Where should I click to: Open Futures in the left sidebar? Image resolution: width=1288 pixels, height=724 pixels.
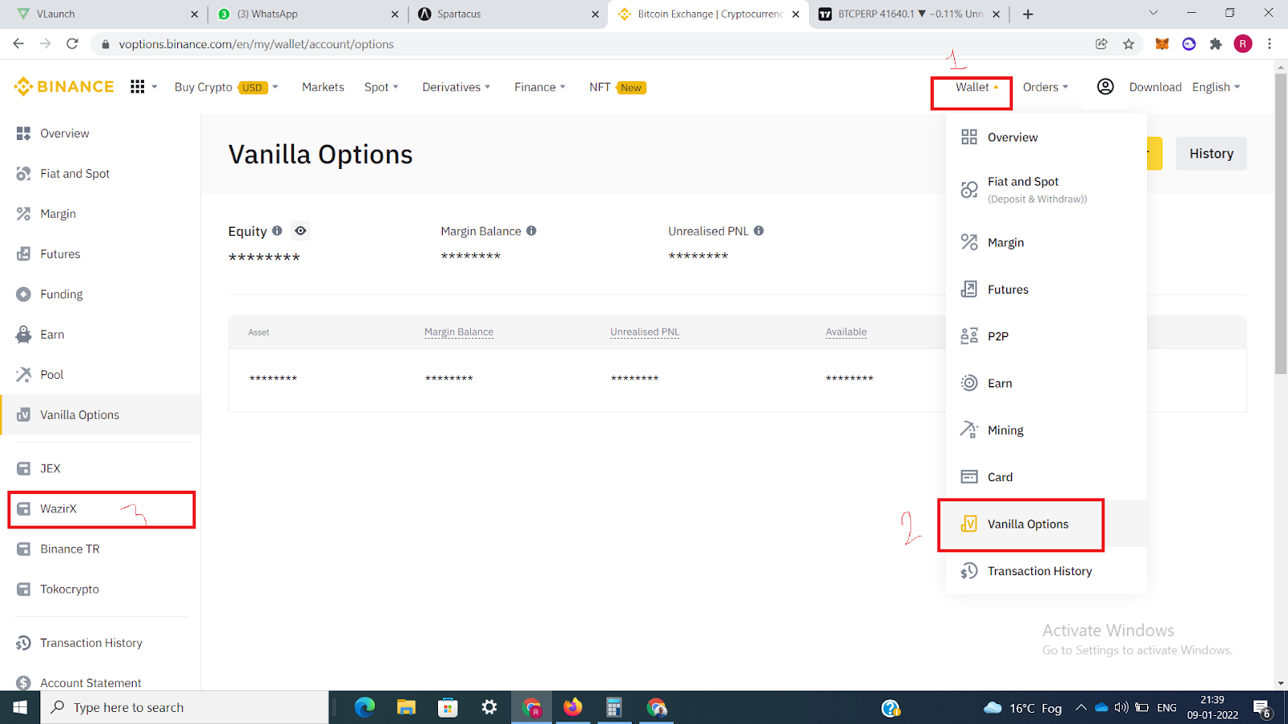[x=101, y=254]
